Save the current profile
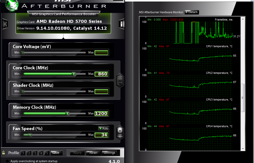 [56, 153]
